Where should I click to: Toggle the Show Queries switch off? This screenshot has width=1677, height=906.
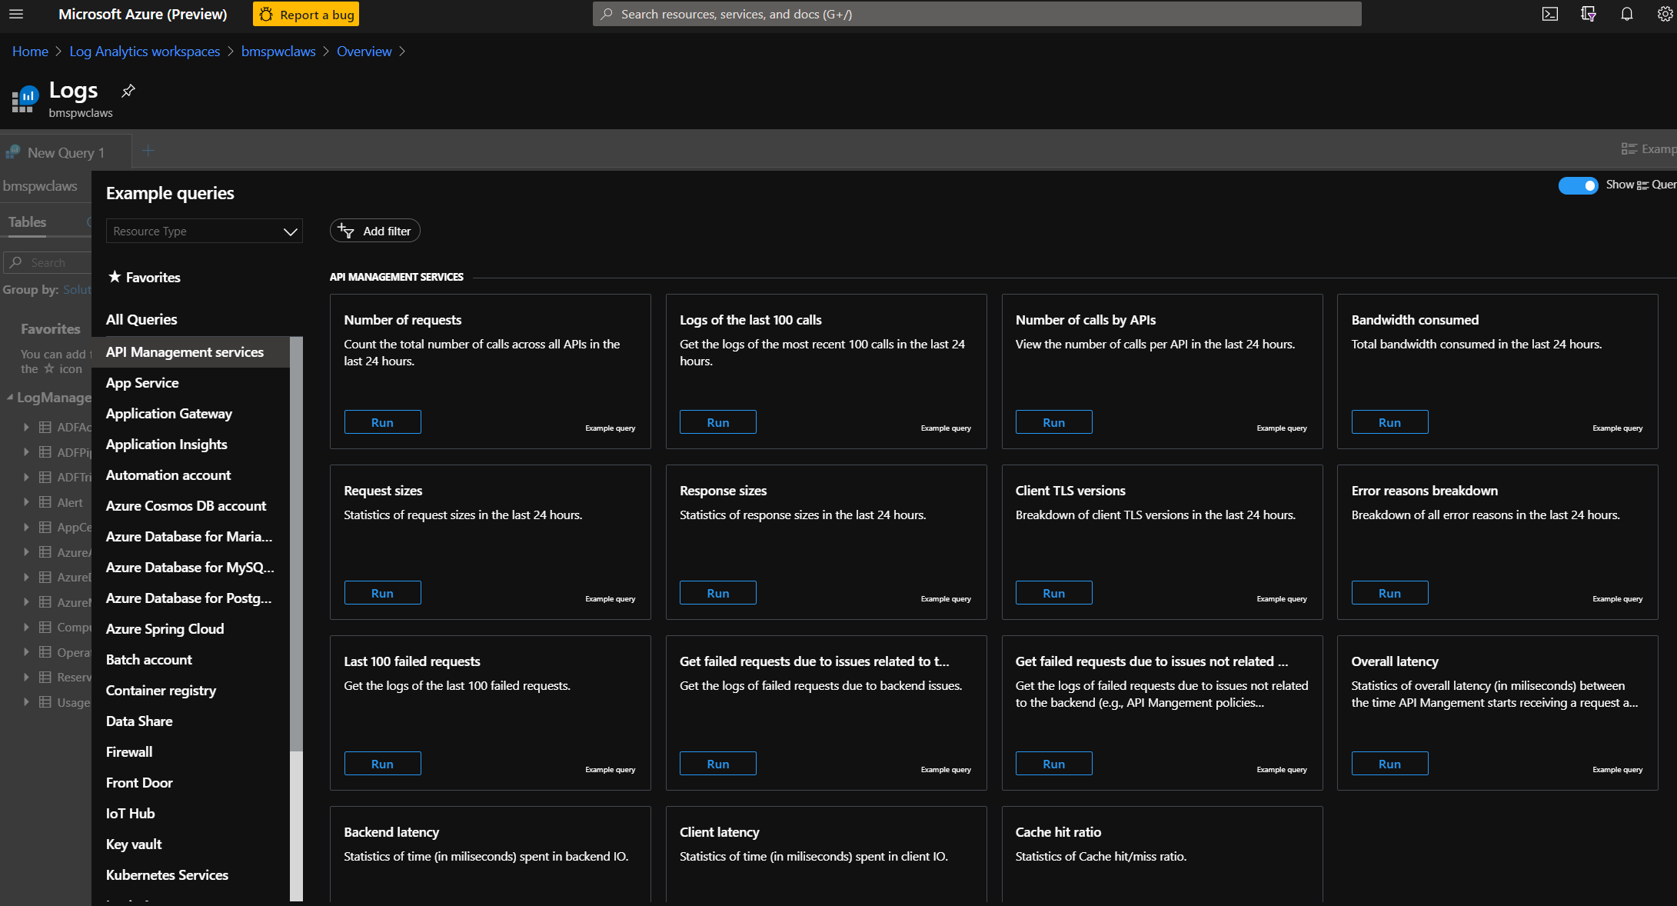(1578, 185)
